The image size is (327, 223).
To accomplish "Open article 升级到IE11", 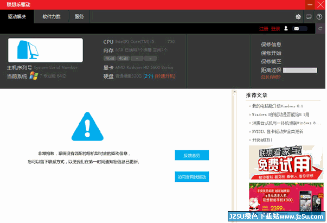I will [262, 140].
